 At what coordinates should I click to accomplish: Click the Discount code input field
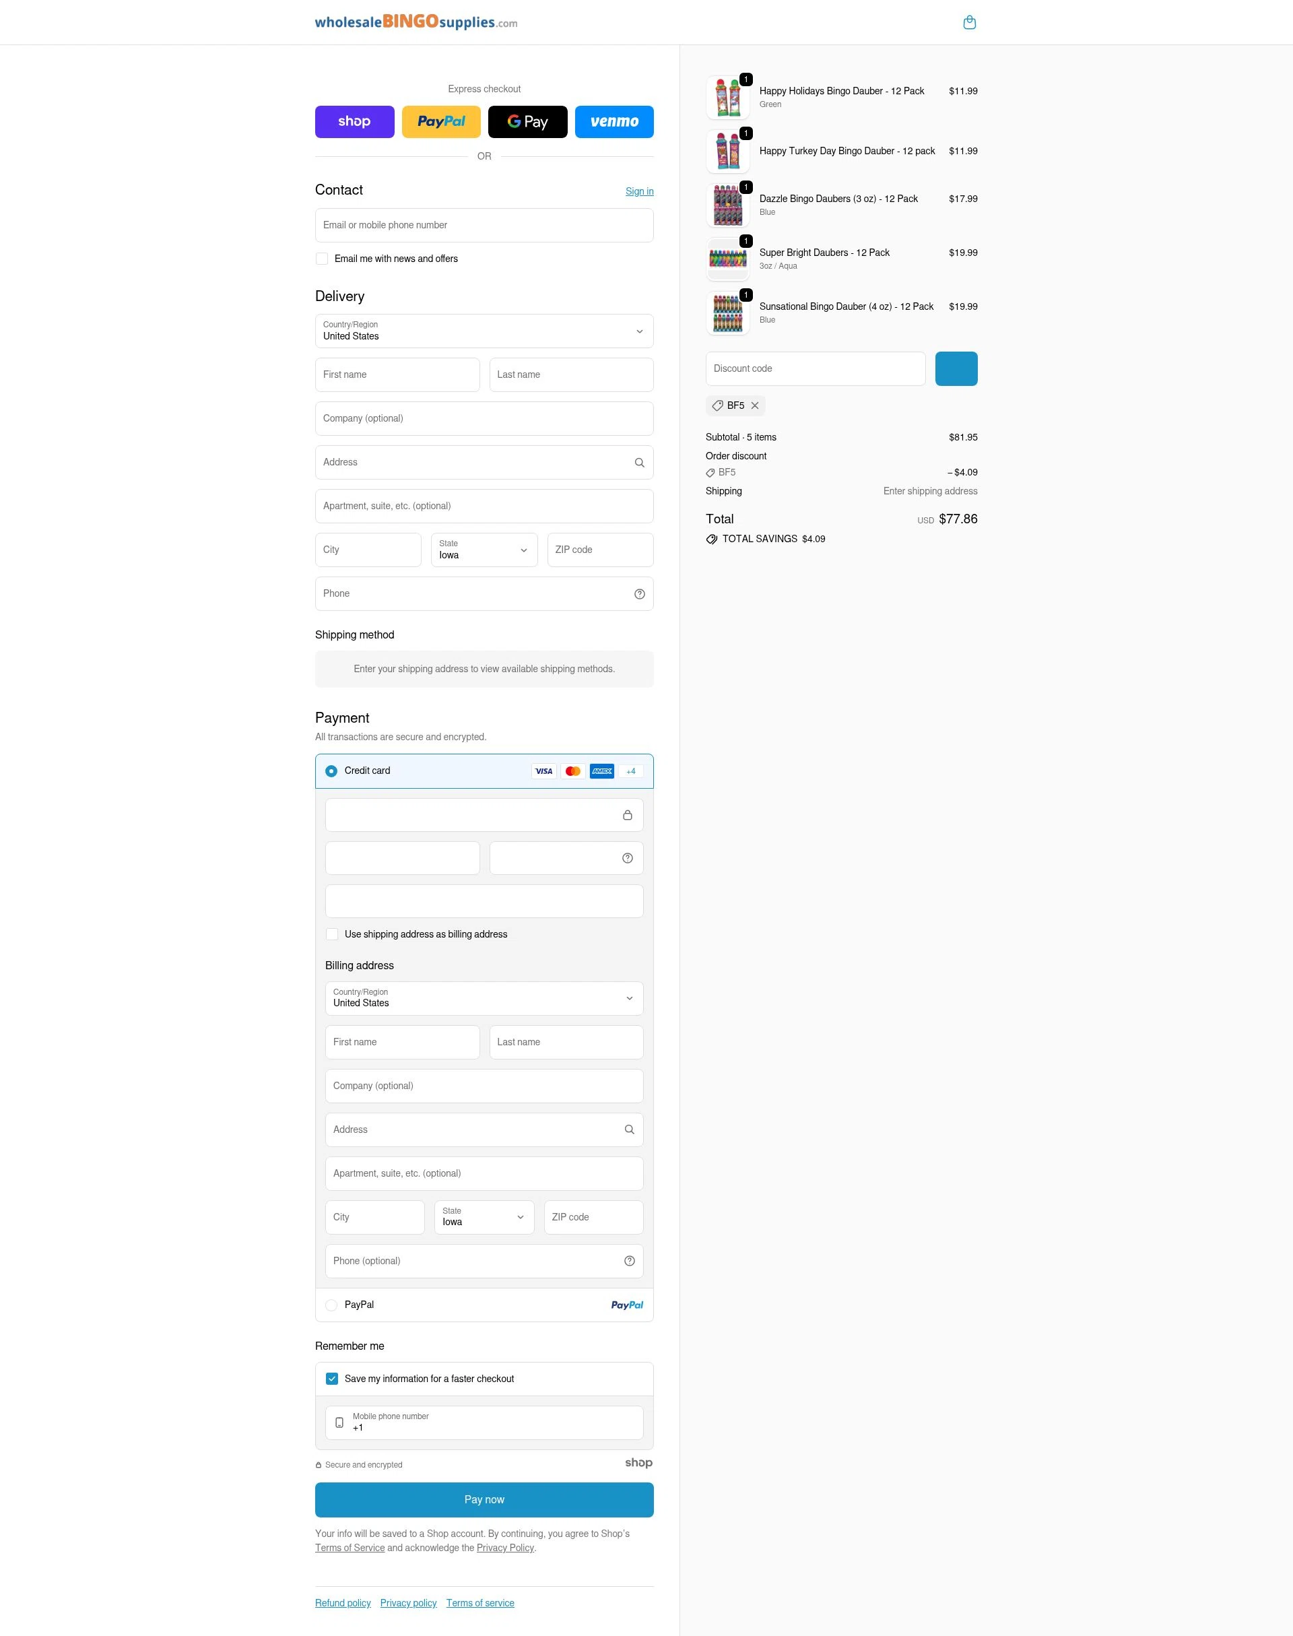(x=815, y=368)
